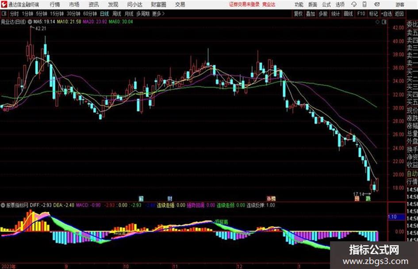Click the 叠加 overlay toolbar button
The width and height of the screenshot is (418, 269).
[x=311, y=14]
